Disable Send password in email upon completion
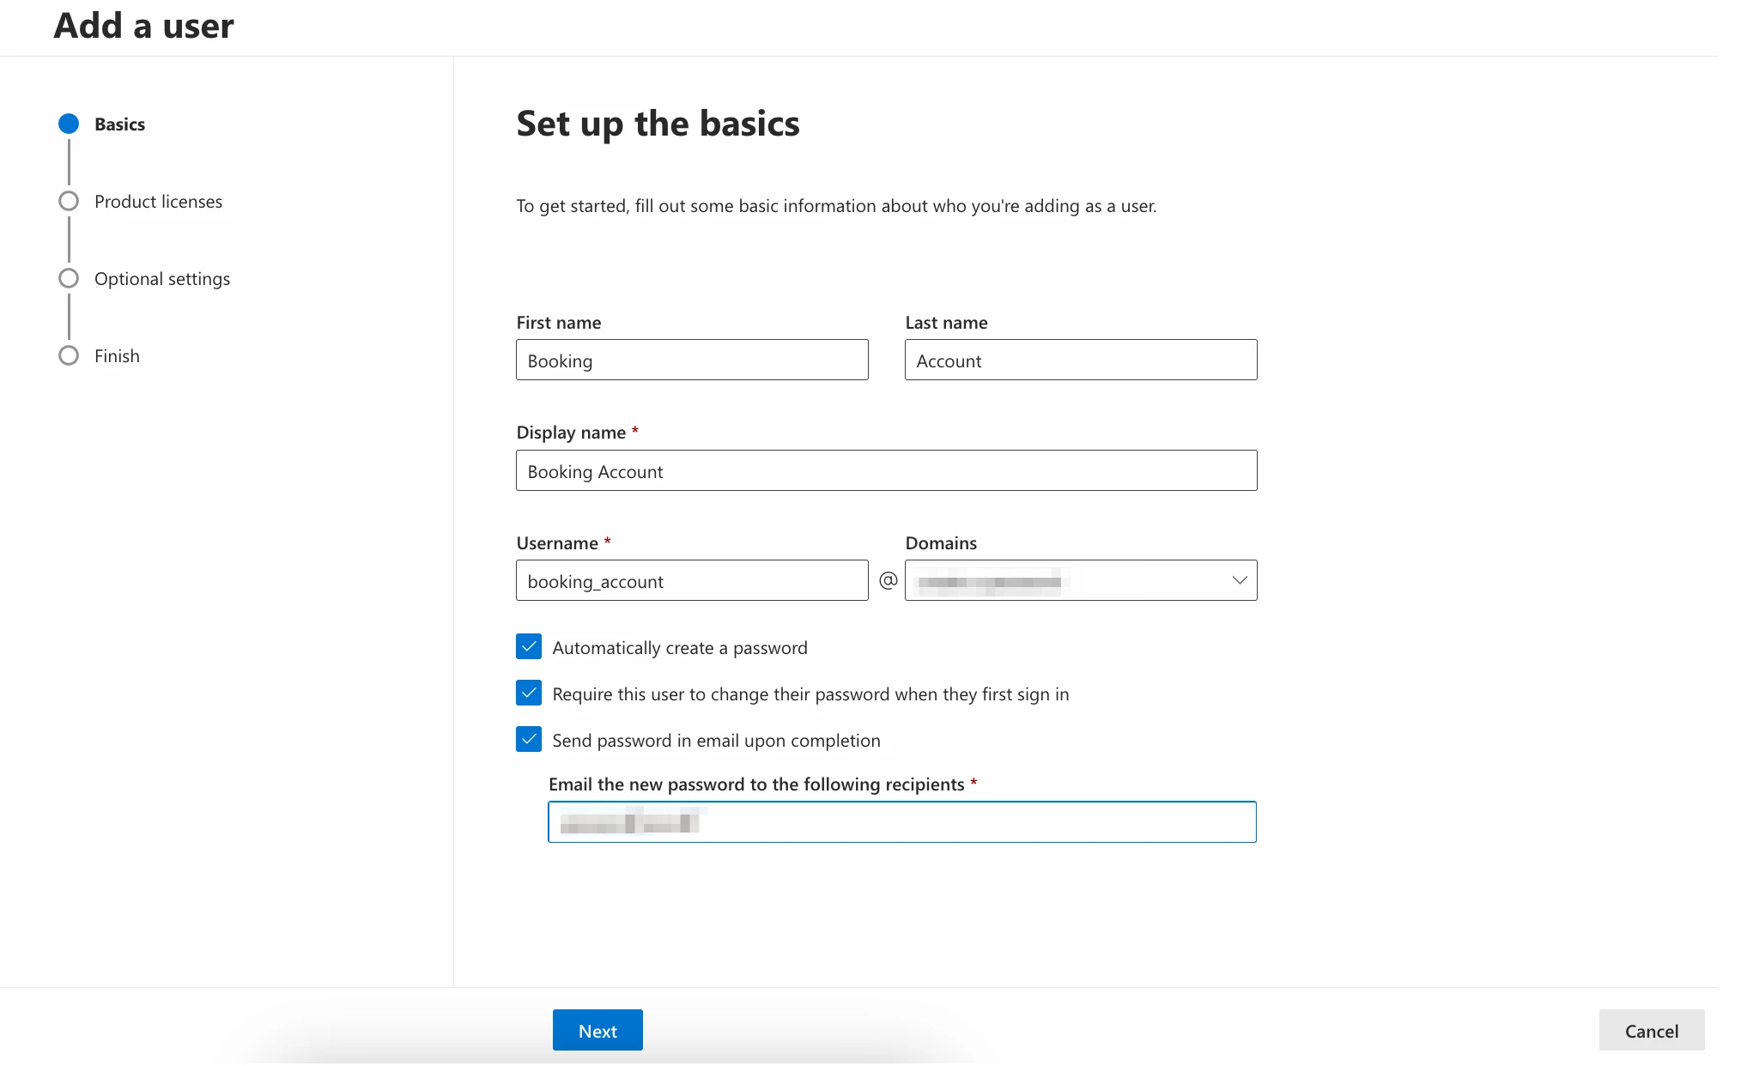Image resolution: width=1753 pixels, height=1066 pixels. (529, 740)
